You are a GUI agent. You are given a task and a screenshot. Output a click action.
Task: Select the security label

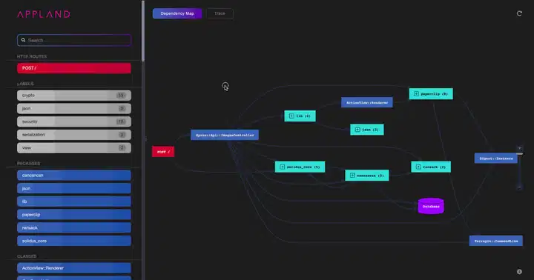coord(74,121)
